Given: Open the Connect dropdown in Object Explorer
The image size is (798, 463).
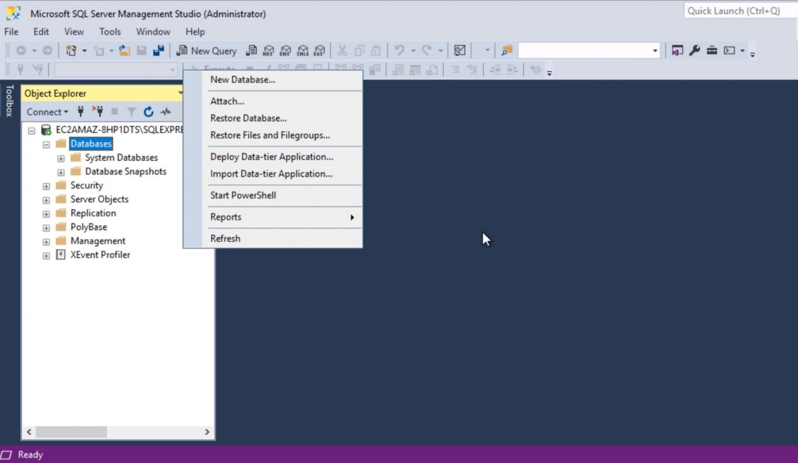Looking at the screenshot, I should click(x=47, y=112).
